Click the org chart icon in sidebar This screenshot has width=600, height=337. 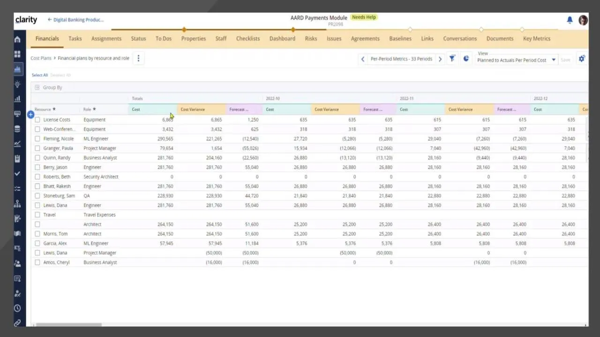(17, 204)
